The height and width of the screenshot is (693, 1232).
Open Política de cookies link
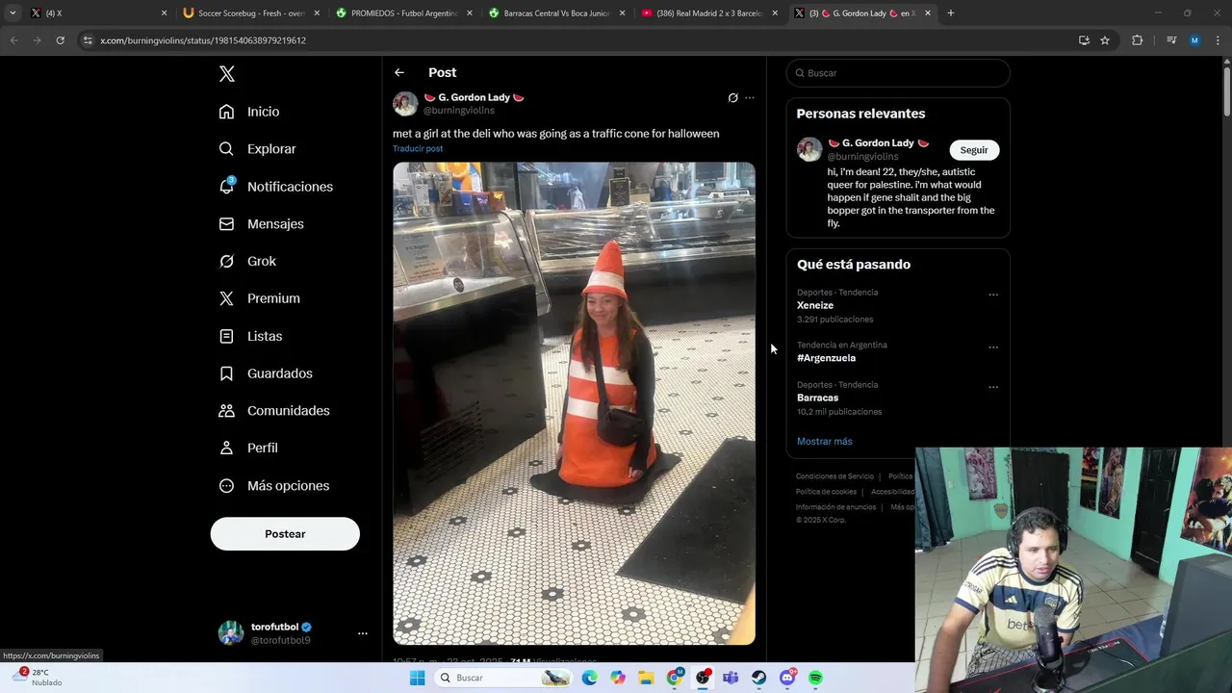click(x=826, y=492)
